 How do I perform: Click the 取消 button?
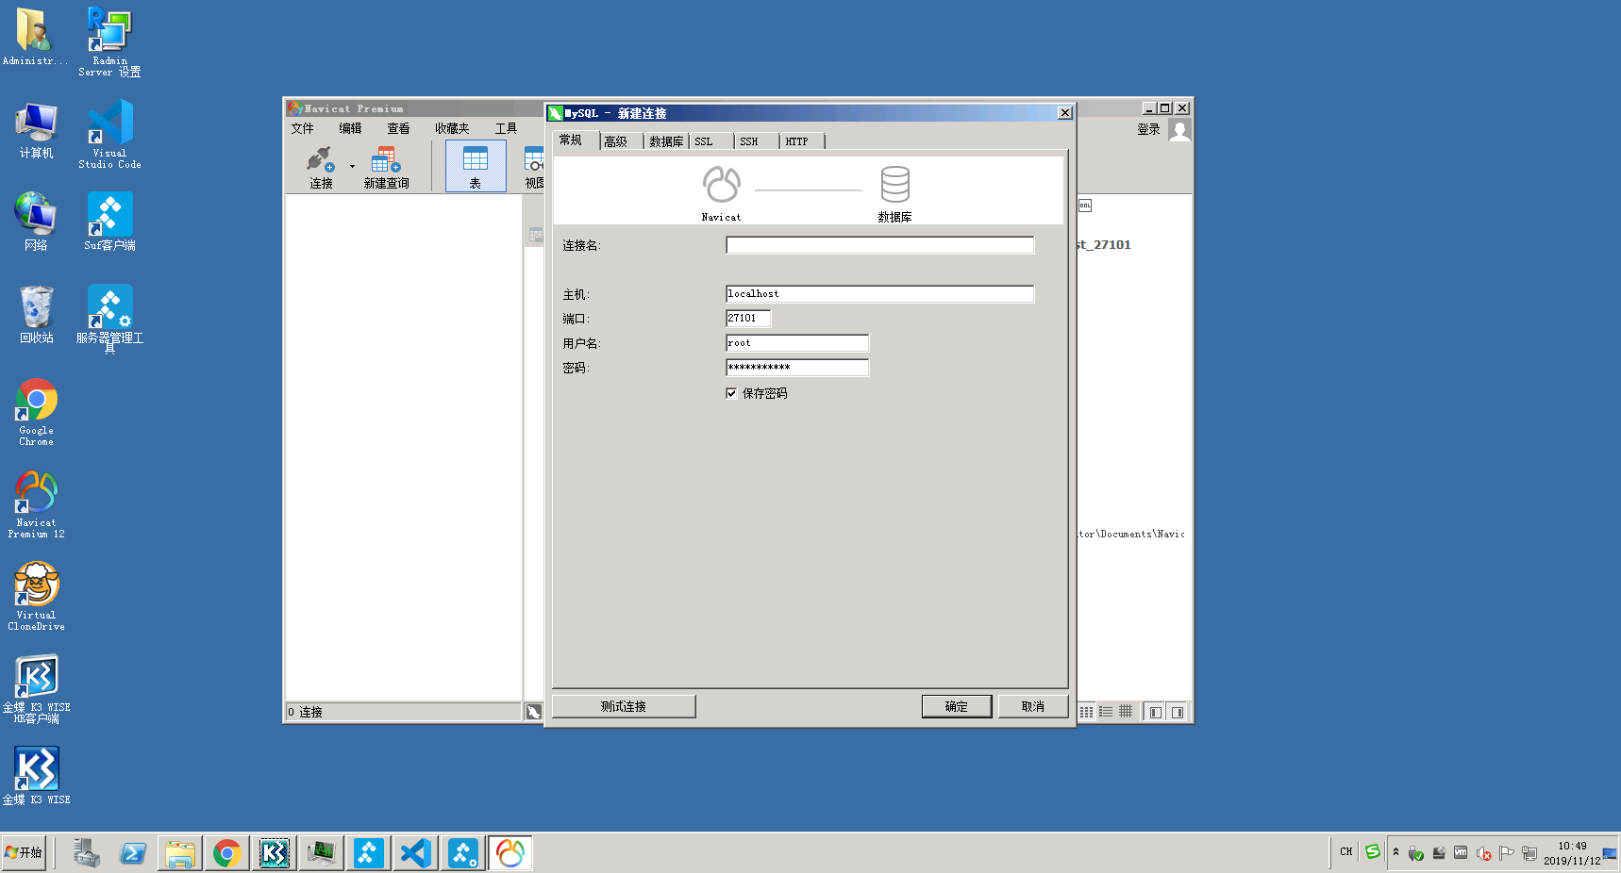pyautogui.click(x=1033, y=706)
